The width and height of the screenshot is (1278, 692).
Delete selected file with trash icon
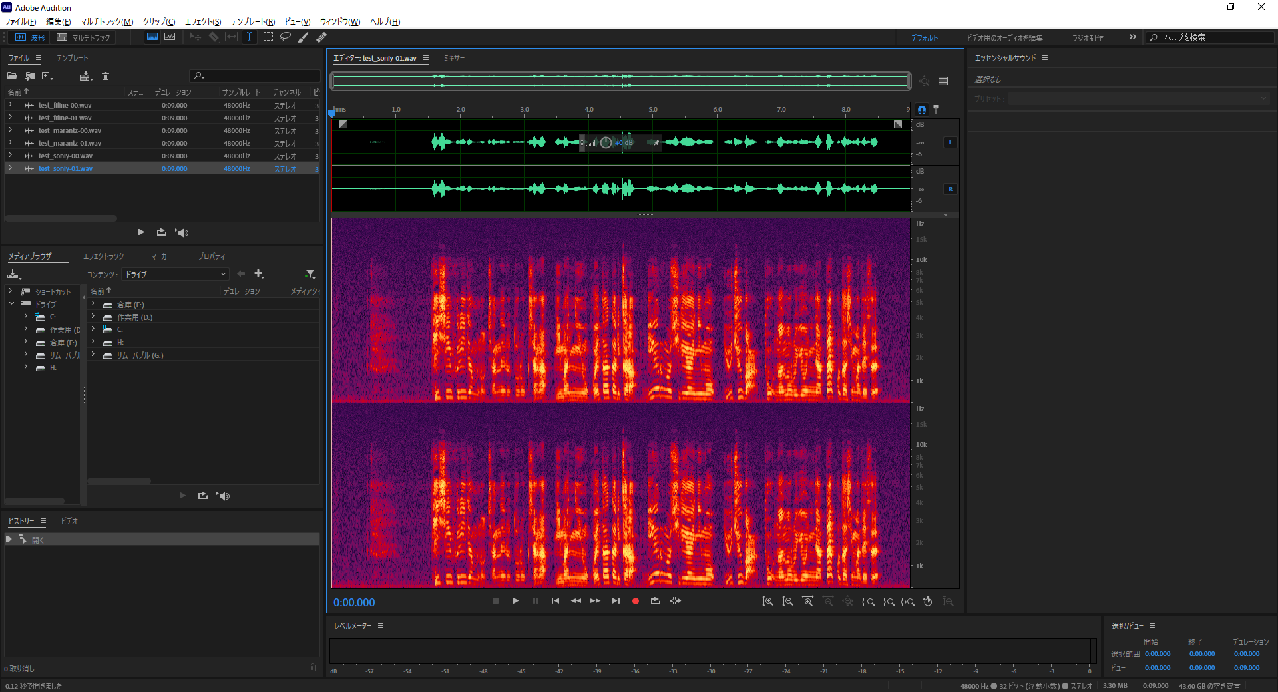[x=105, y=76]
